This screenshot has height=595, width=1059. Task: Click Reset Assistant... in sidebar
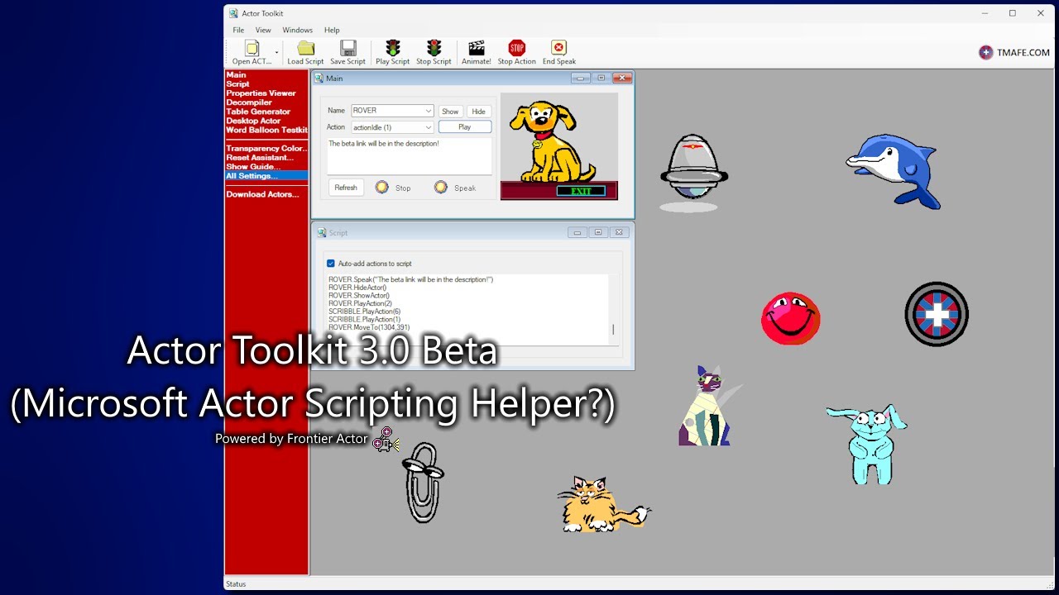260,158
